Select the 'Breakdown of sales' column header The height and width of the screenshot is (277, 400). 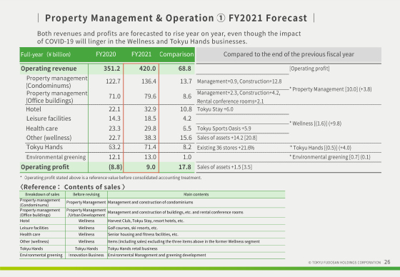pos(42,194)
